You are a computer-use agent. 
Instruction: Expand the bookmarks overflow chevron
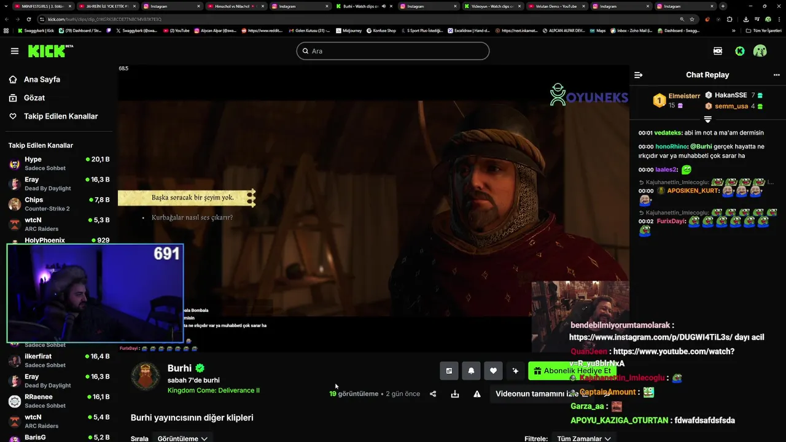click(733, 30)
